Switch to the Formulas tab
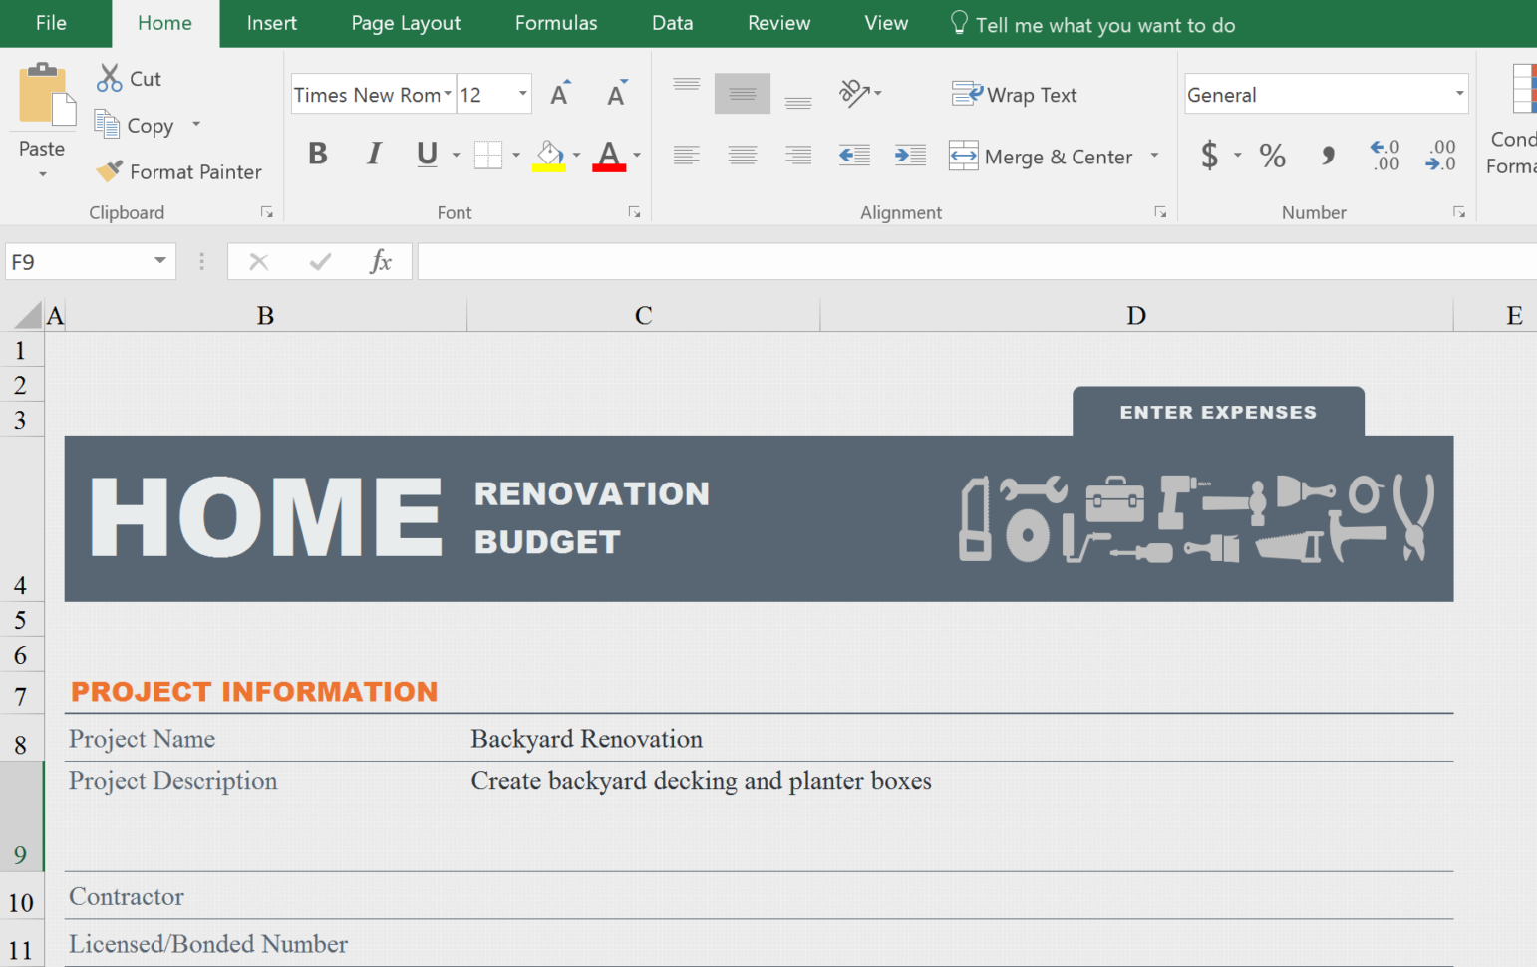The width and height of the screenshot is (1537, 967). (x=555, y=23)
